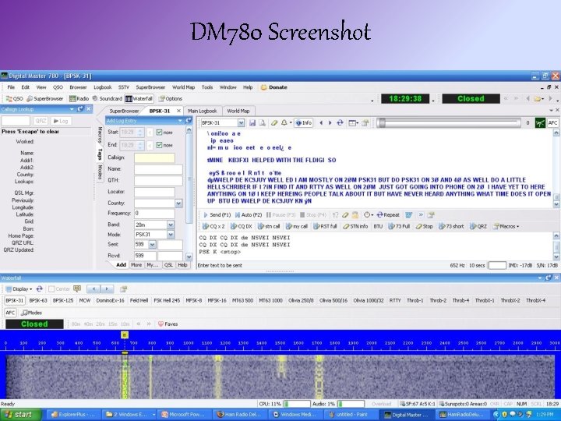Run the STN info macro
This screenshot has height=421, width=561.
[355, 226]
